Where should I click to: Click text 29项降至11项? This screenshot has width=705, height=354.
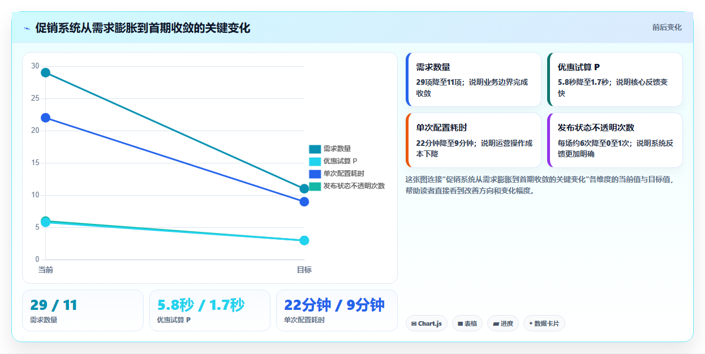(x=439, y=82)
